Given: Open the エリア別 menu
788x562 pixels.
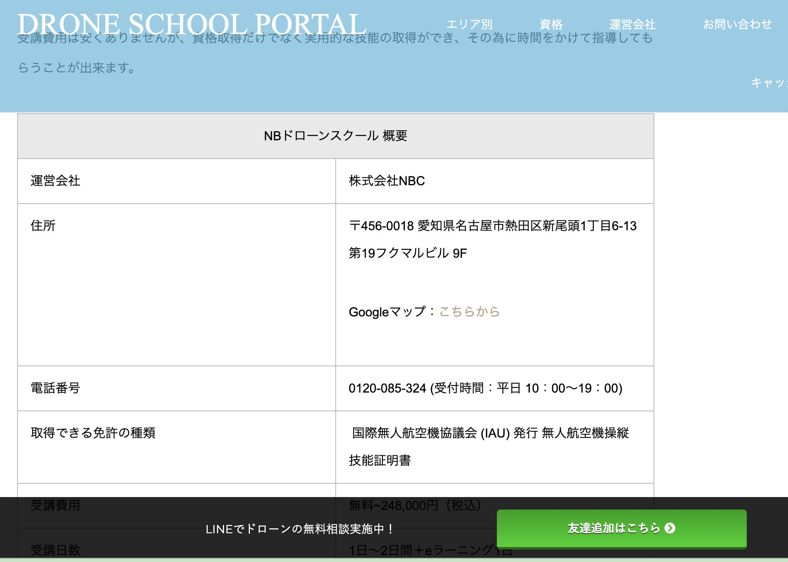Looking at the screenshot, I should 469,25.
